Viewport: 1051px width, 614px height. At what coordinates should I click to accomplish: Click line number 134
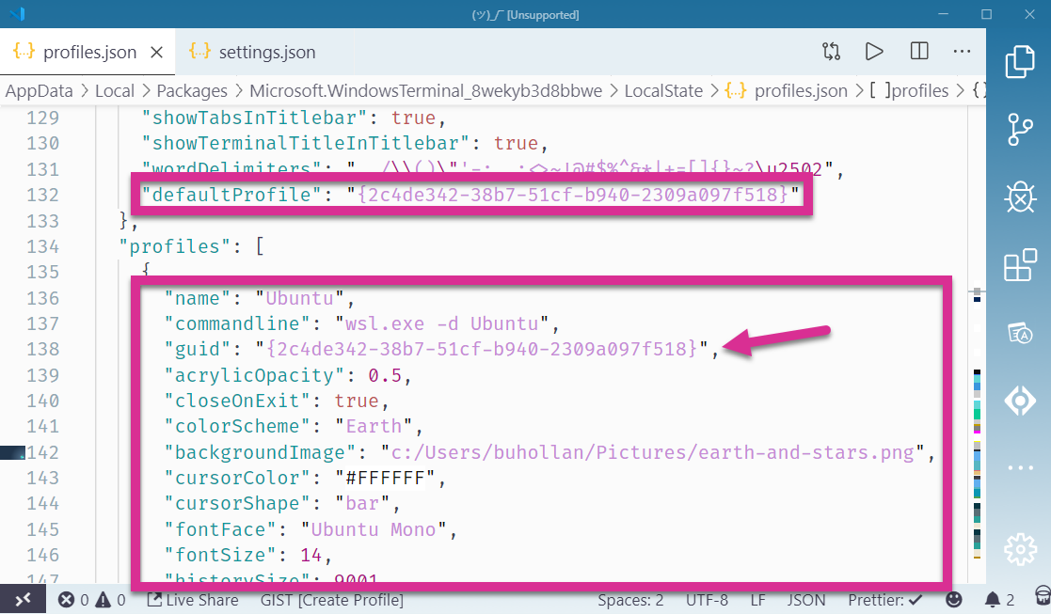(43, 246)
